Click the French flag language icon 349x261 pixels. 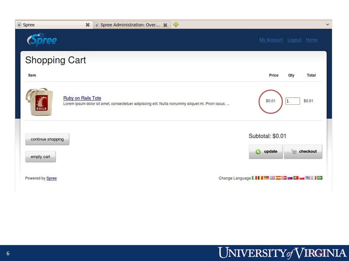tap(314, 178)
